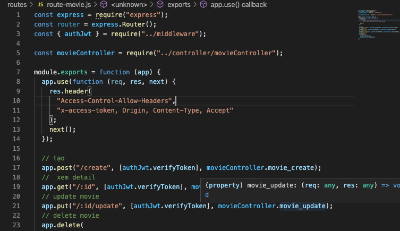
Task: Click the cube icon before exports
Action: coord(159,5)
